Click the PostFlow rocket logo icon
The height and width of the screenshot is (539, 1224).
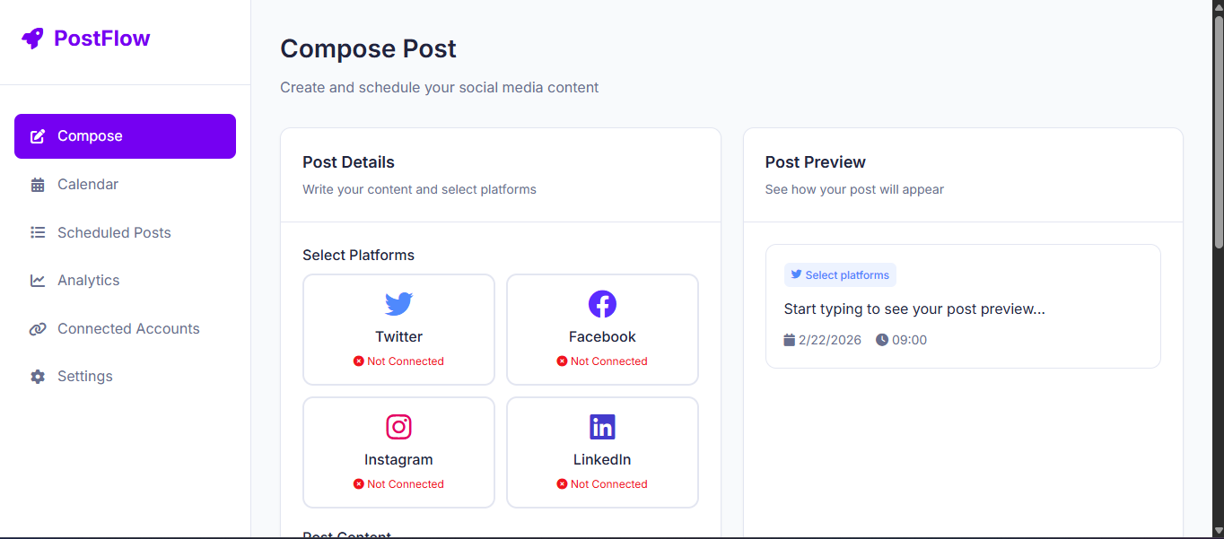(x=33, y=38)
